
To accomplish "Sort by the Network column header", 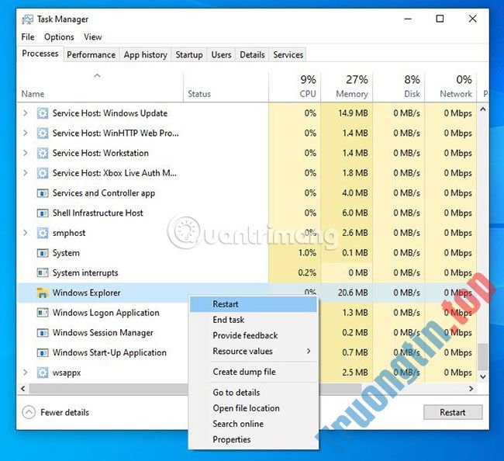I will click(450, 87).
